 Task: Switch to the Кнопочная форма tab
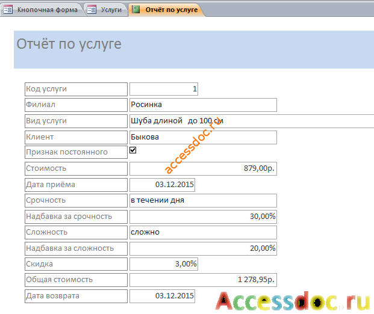tap(42, 10)
